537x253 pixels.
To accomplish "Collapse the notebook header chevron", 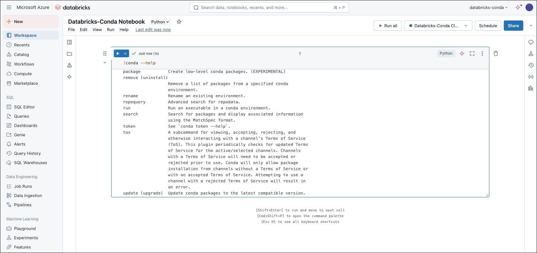I will coord(531,26).
